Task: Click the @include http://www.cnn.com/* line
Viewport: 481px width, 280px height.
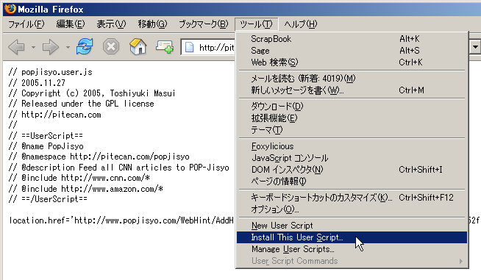Action: point(79,178)
